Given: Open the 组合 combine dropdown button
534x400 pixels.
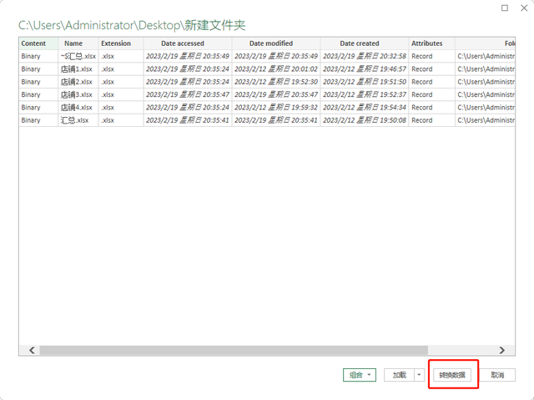Looking at the screenshot, I should pos(360,375).
